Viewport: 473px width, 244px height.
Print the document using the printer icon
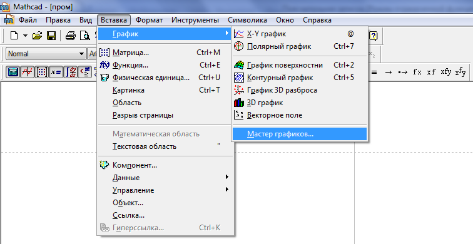[71, 36]
